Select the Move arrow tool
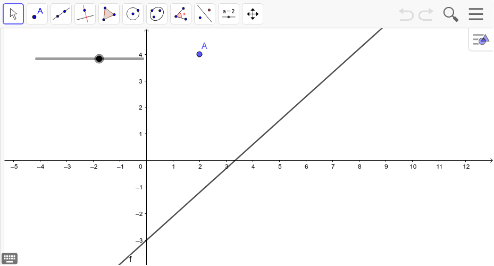 tap(13, 14)
